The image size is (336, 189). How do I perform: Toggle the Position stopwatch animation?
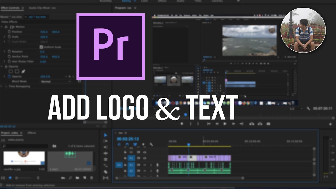[x=9, y=32]
